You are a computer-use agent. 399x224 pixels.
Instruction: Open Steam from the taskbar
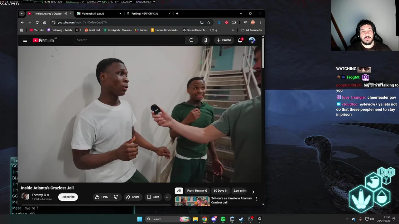point(241,219)
